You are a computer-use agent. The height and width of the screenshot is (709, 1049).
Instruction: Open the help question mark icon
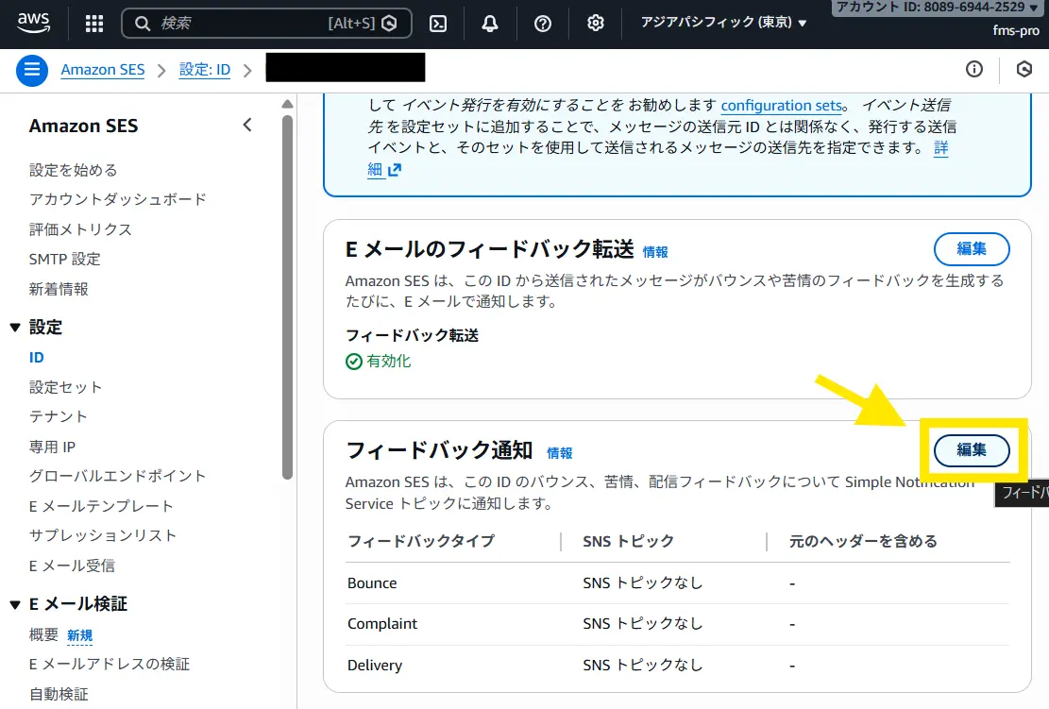point(543,24)
